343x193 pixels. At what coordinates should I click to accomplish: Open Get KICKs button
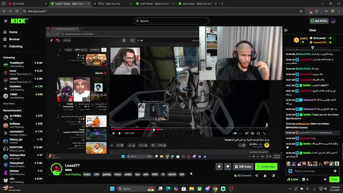click(319, 21)
